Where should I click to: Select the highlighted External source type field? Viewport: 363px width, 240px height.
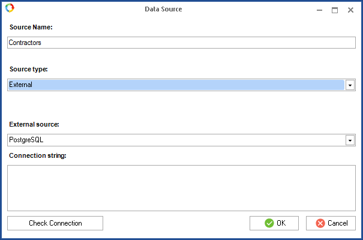[x=176, y=85]
